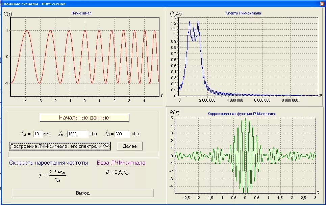Click the gamma formula 2*ωd/τu
Image resolution: width=326 pixels, height=205 pixels.
coord(53,175)
